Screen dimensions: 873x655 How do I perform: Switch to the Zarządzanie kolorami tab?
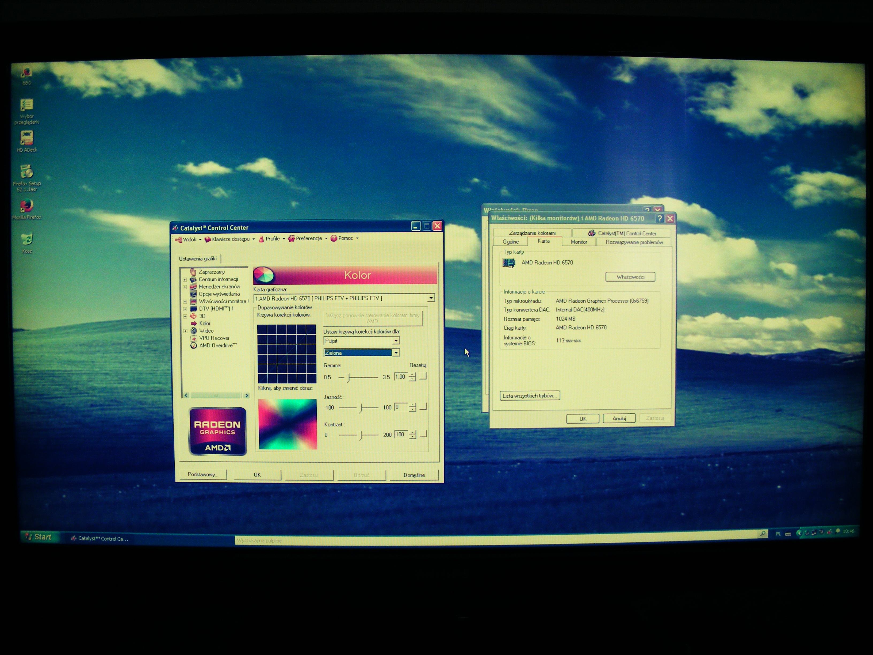click(532, 233)
